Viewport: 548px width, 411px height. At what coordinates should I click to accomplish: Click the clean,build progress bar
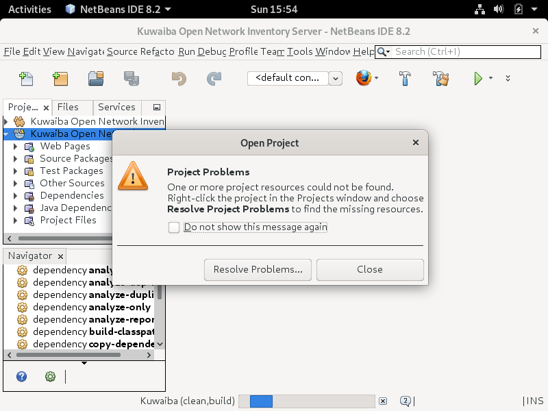point(312,401)
